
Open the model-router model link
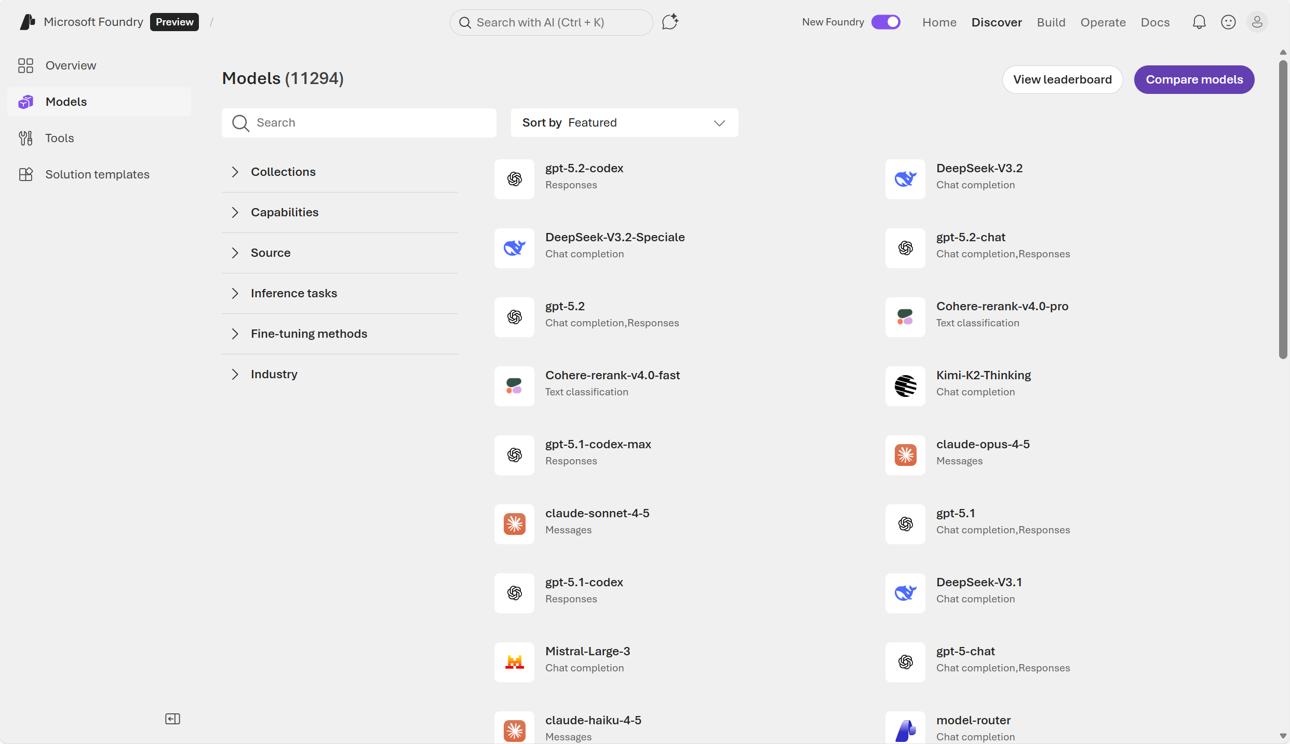[973, 720]
